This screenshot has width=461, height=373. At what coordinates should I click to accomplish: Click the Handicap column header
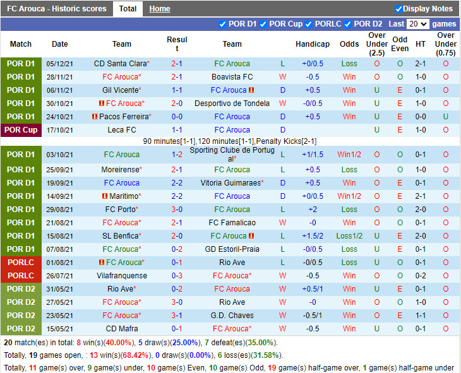click(x=313, y=44)
